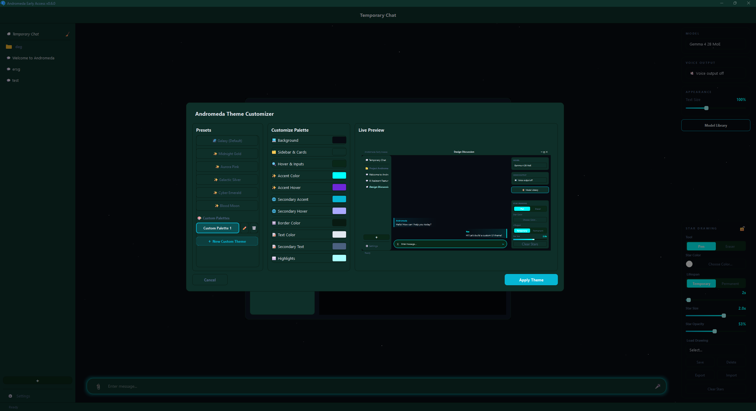This screenshot has height=411, width=756.
Task: Click the microphone icon in message bar
Action: pos(658,386)
